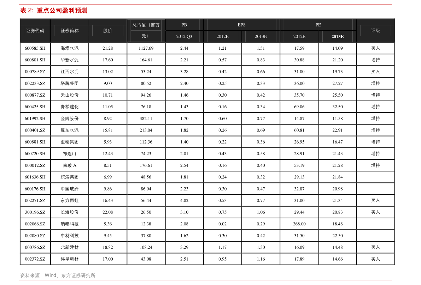The width and height of the screenshot is (421, 285).
Task: Click the word Wind in the source note
Action: (x=50, y=275)
